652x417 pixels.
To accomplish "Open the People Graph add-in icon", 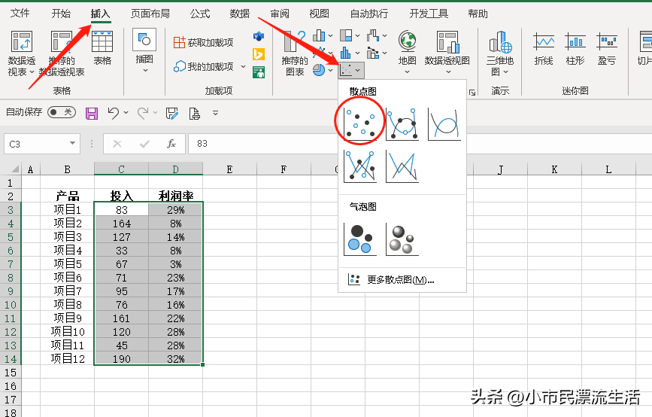I will (x=259, y=72).
